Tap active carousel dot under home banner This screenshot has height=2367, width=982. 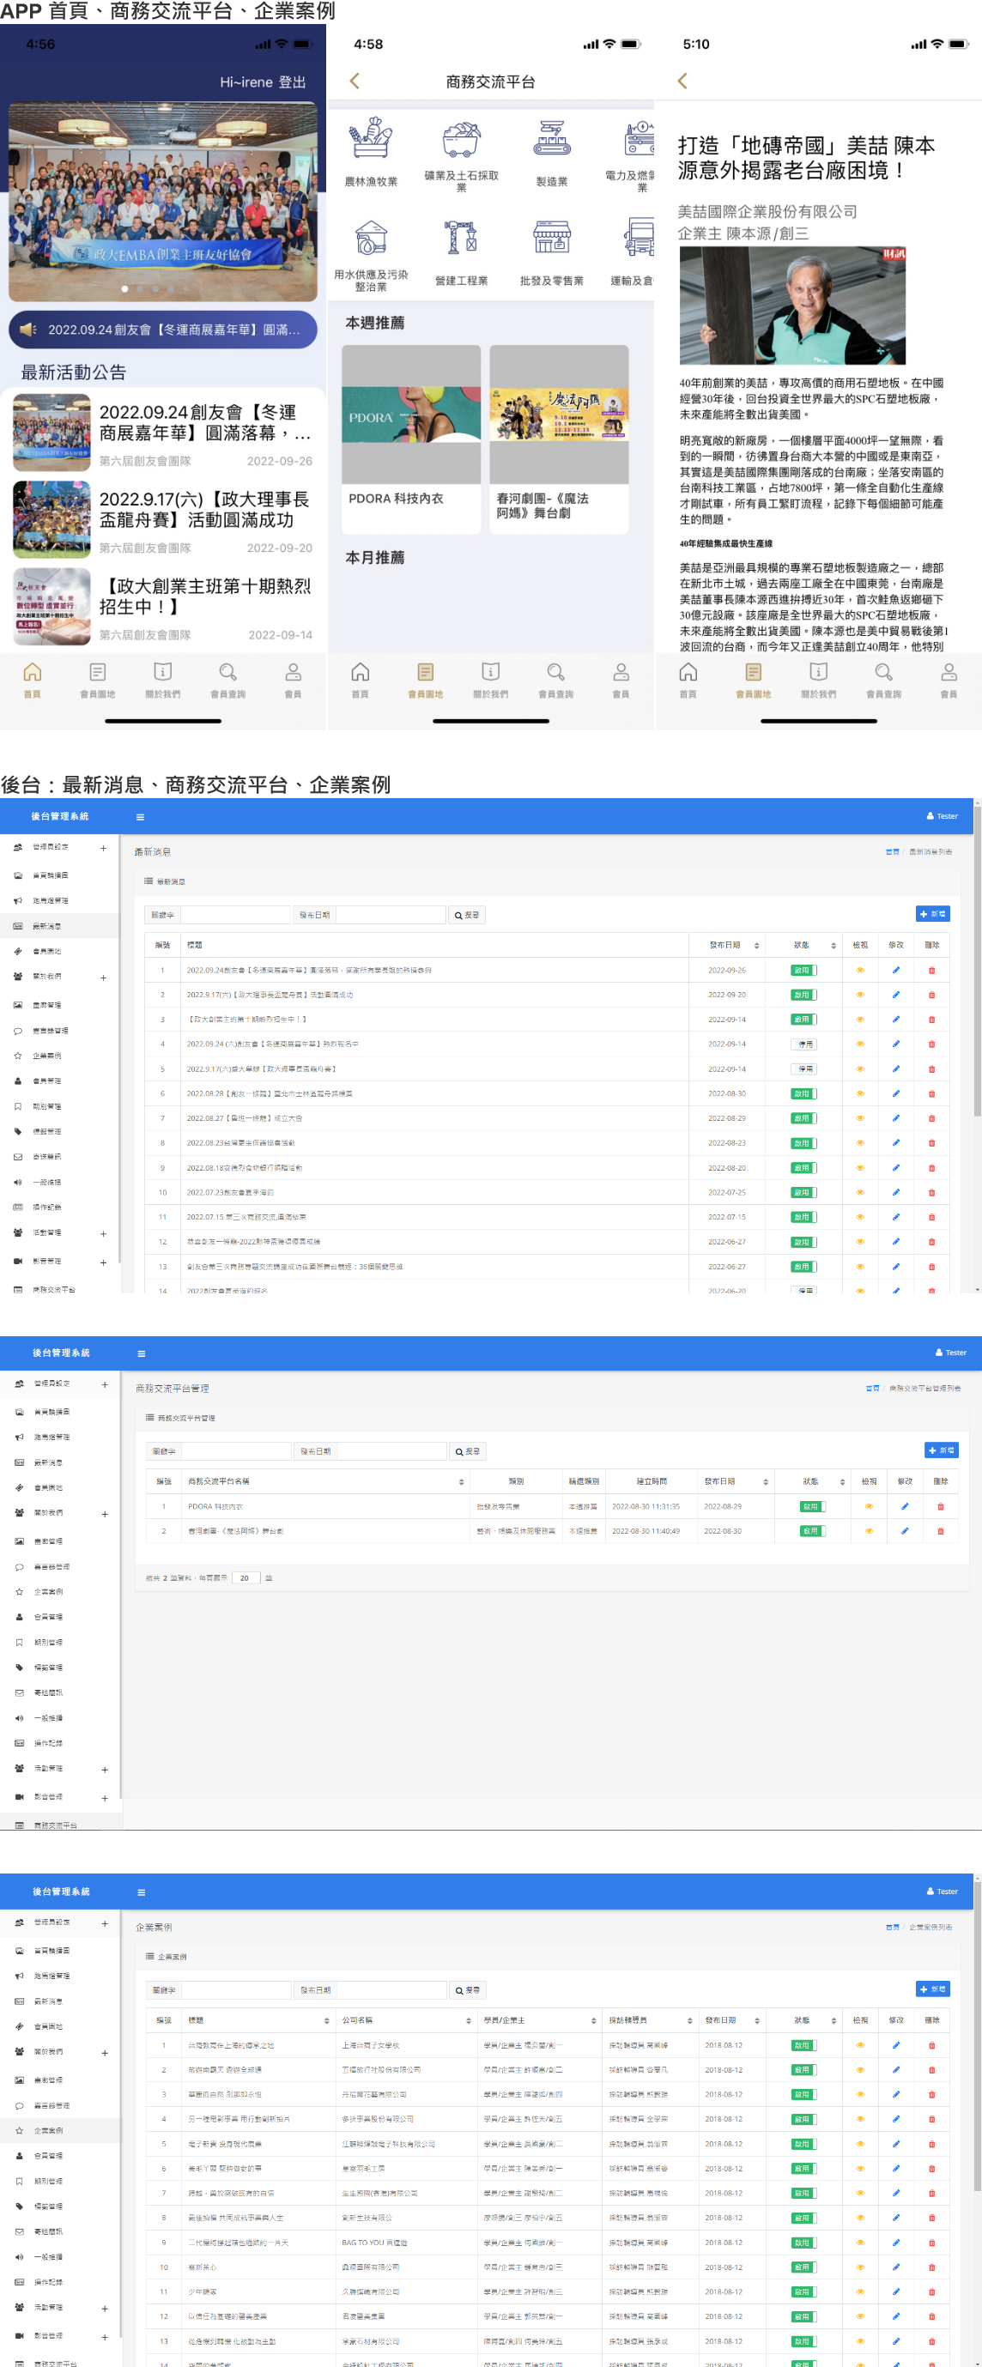(125, 288)
